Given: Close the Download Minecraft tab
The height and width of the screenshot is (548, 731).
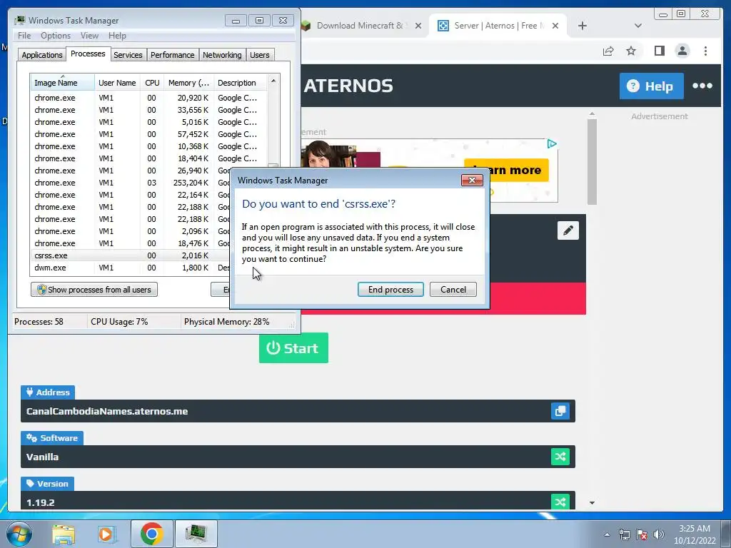Looking at the screenshot, I should 418,26.
